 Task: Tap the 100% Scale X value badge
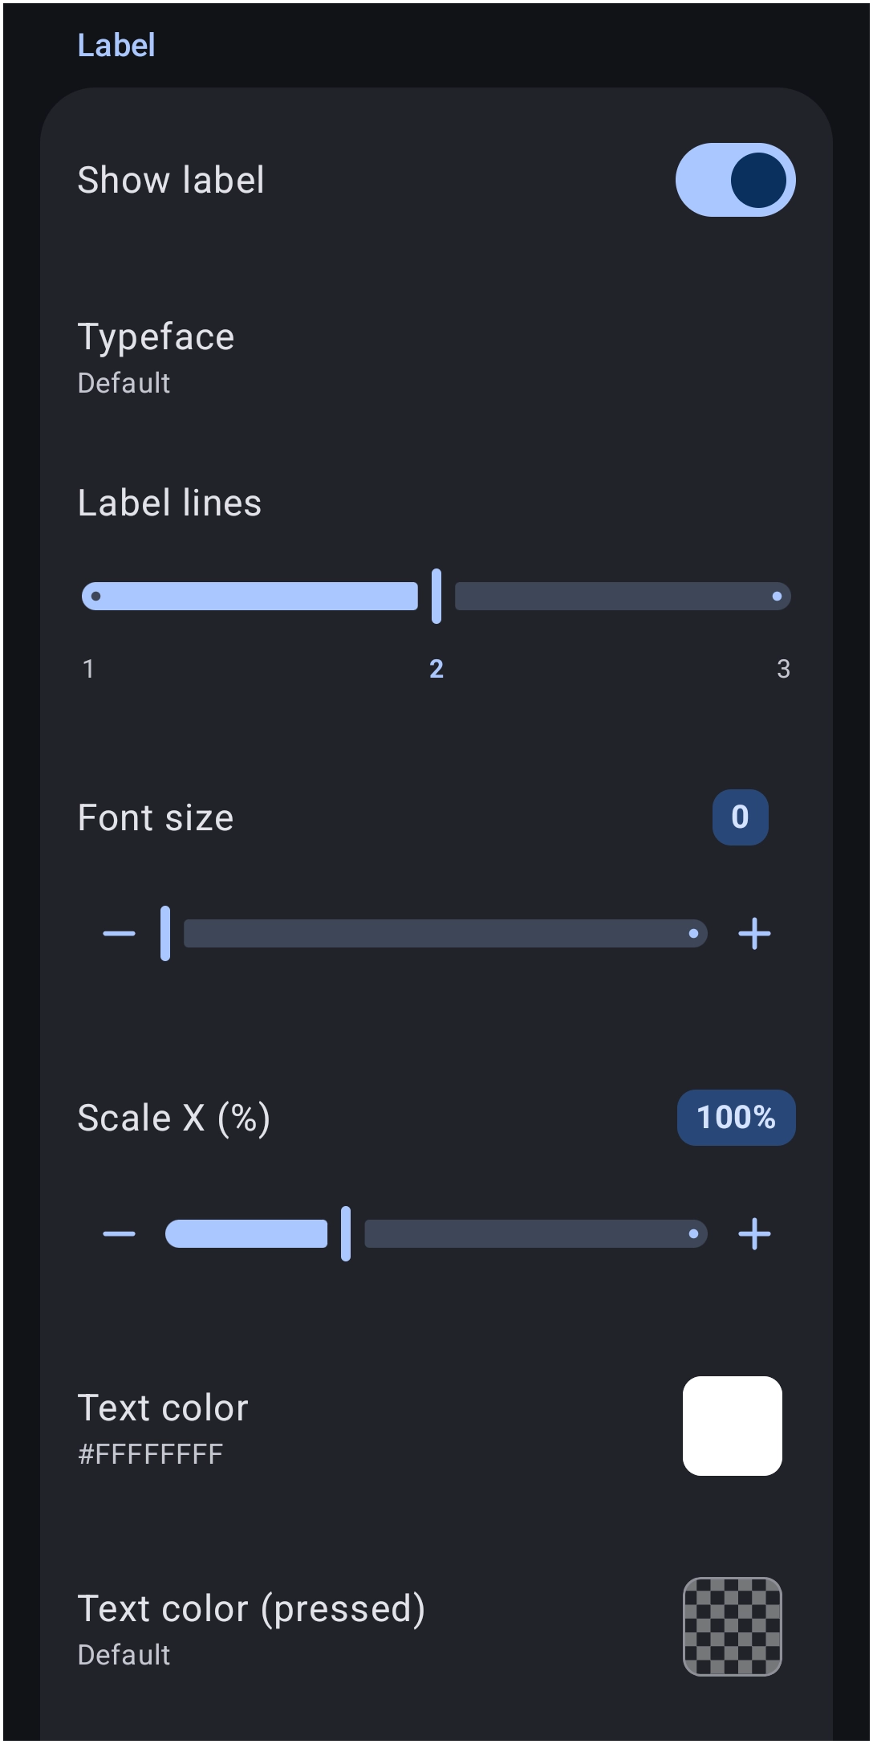(x=736, y=1118)
